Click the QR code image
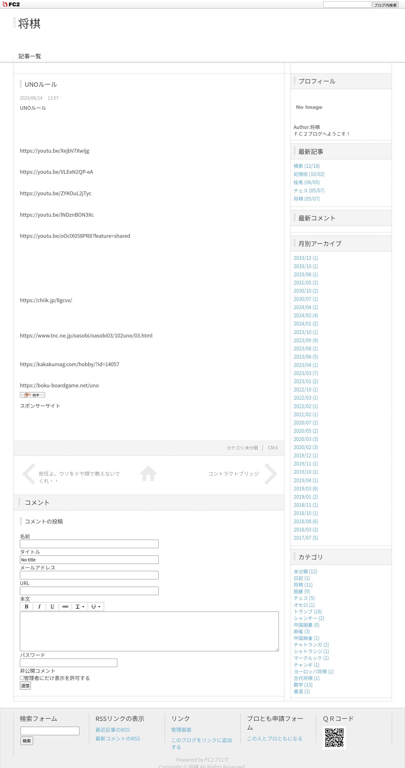405x768 pixels. click(334, 738)
